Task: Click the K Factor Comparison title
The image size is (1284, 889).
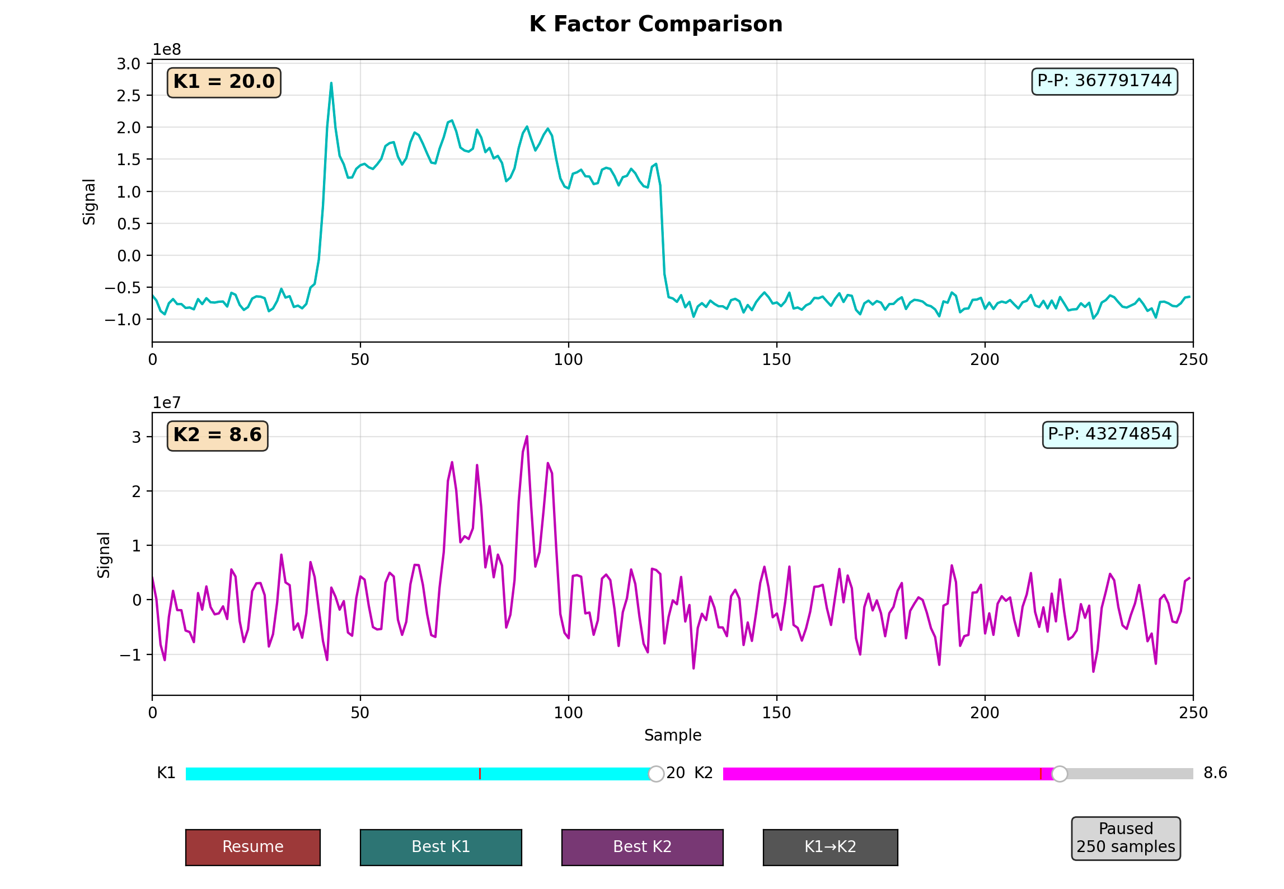Action: pos(655,24)
